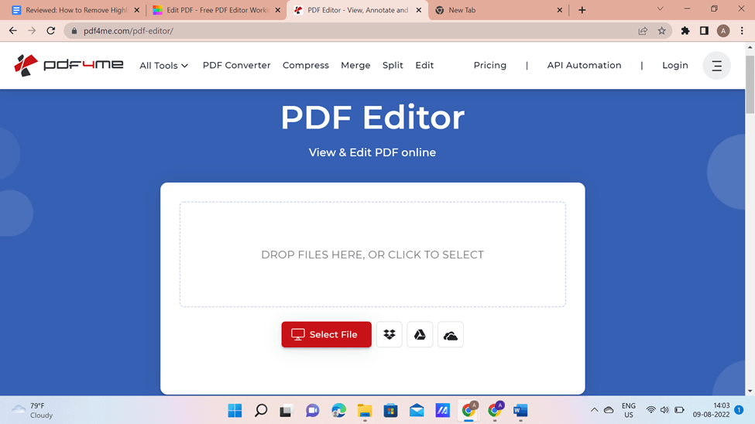Open the Pricing link
Screen dimensions: 755x424
(489, 65)
